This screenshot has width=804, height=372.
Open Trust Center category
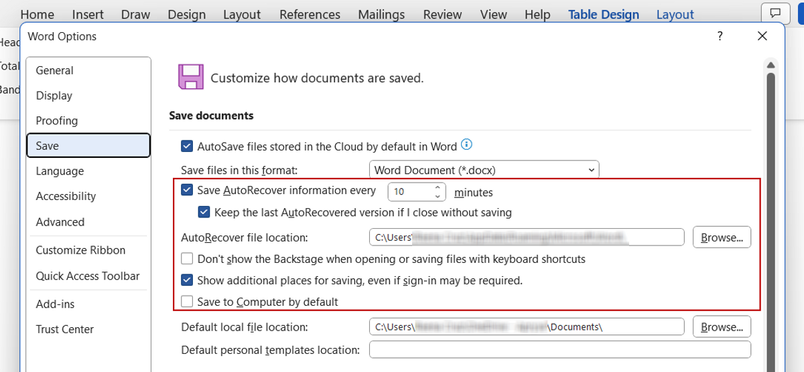[x=88, y=329]
